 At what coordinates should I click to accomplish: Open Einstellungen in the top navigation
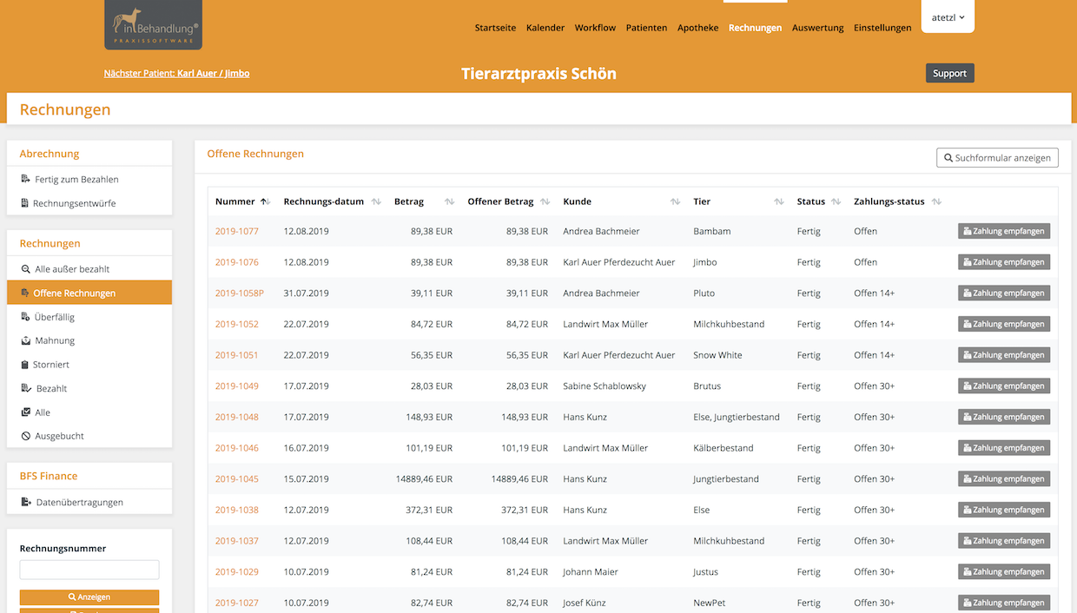(882, 28)
